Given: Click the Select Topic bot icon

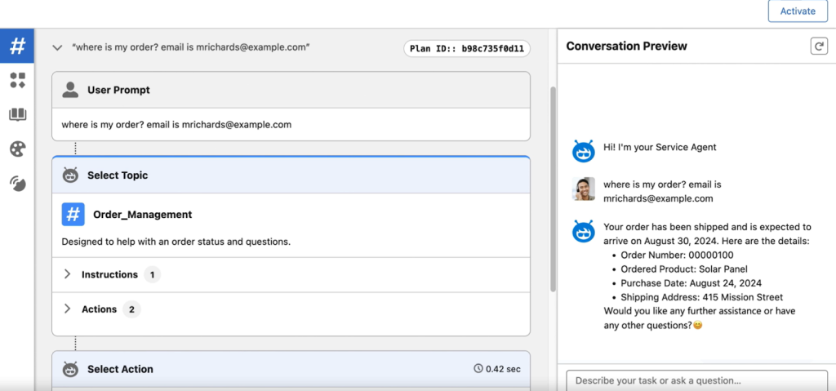Looking at the screenshot, I should tap(70, 175).
